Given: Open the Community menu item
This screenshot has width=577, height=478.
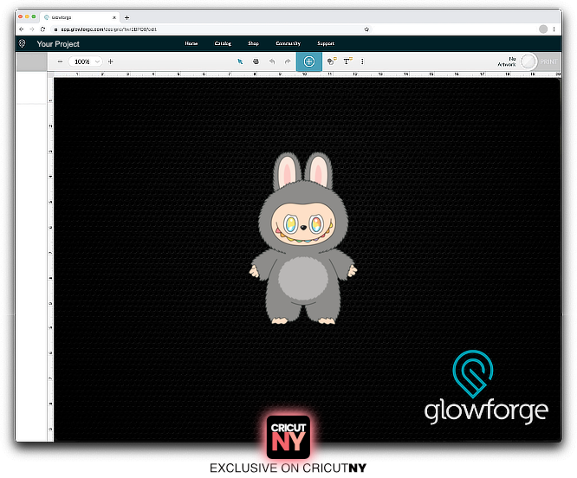Looking at the screenshot, I should tap(288, 43).
